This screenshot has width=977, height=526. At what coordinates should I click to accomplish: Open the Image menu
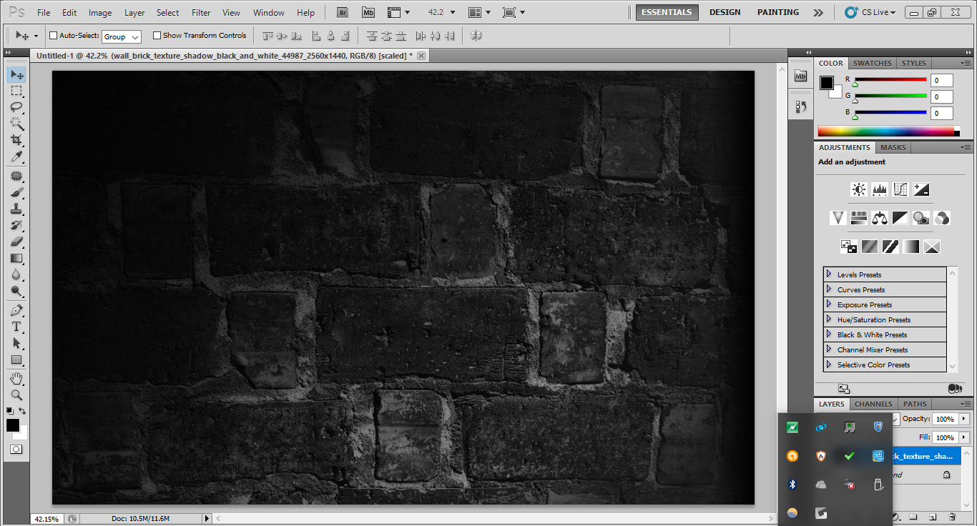coord(100,13)
